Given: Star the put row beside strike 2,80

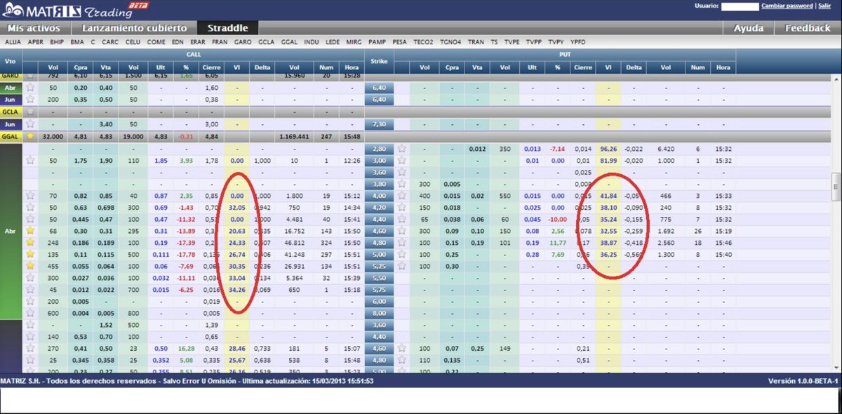Looking at the screenshot, I should pos(402,149).
